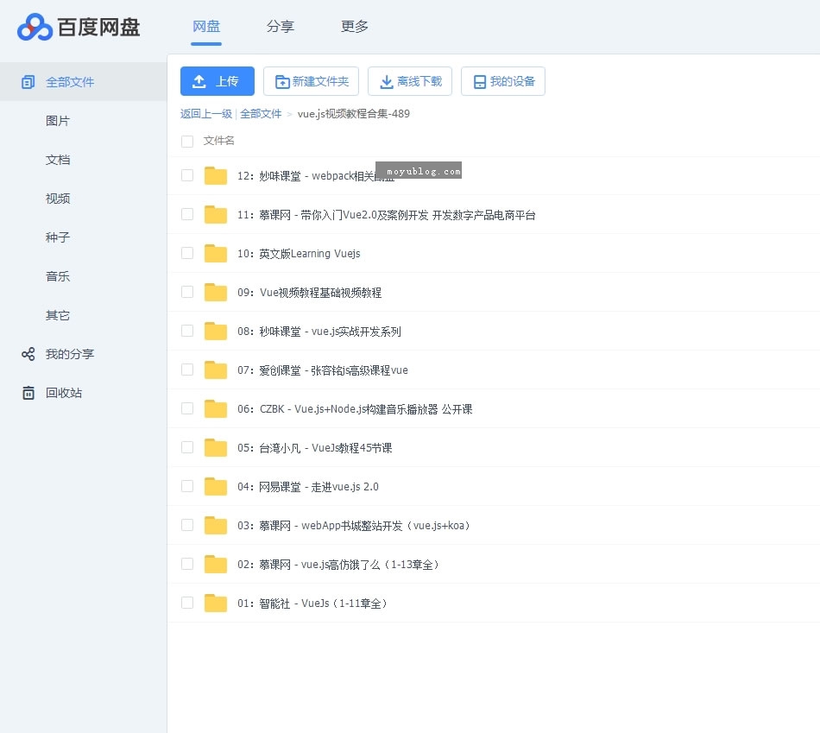Check the box for 01: 智能社 VueJs
820x733 pixels.
(x=187, y=603)
